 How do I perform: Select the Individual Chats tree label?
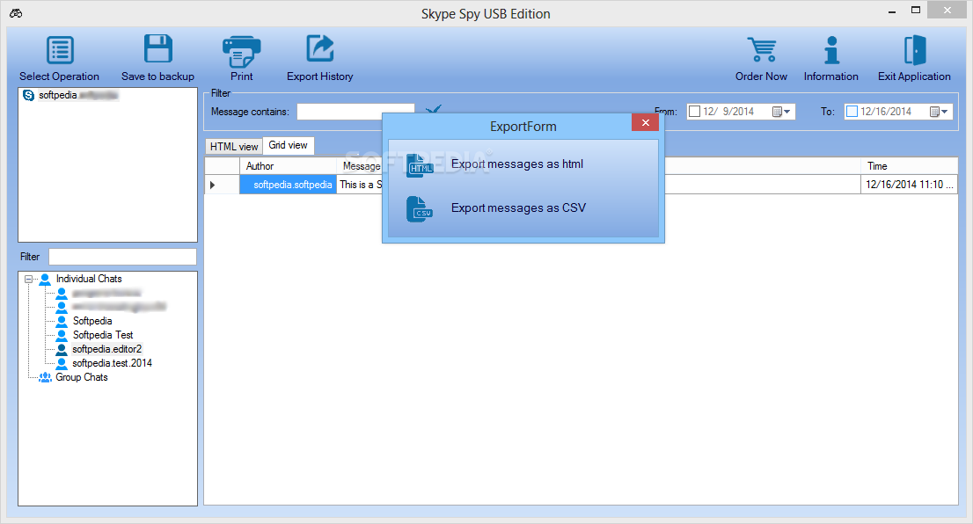point(89,279)
